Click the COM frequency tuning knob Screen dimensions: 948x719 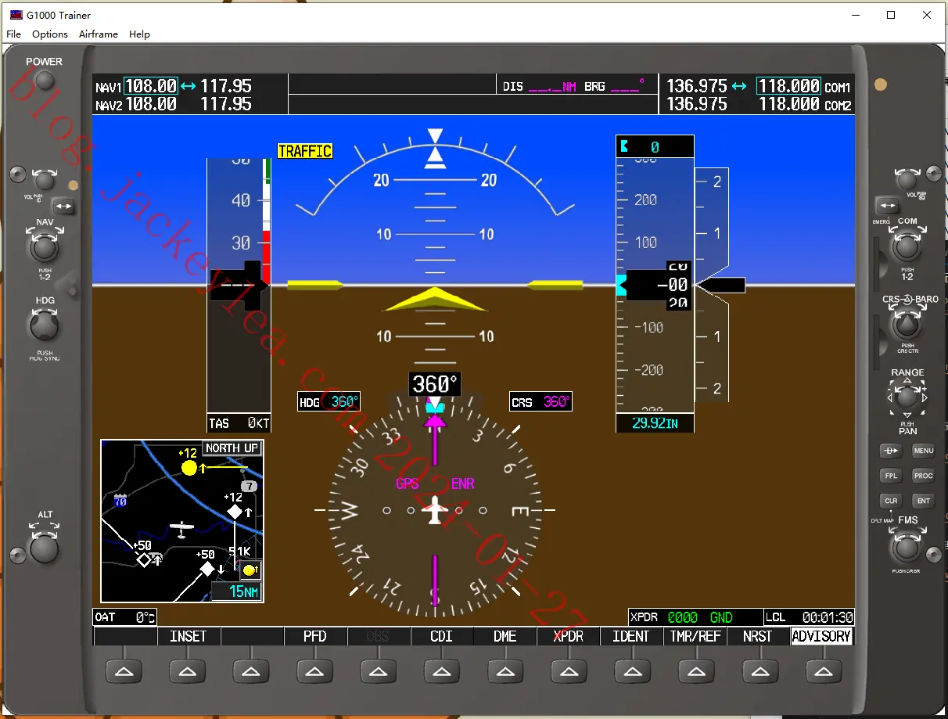coord(907,248)
